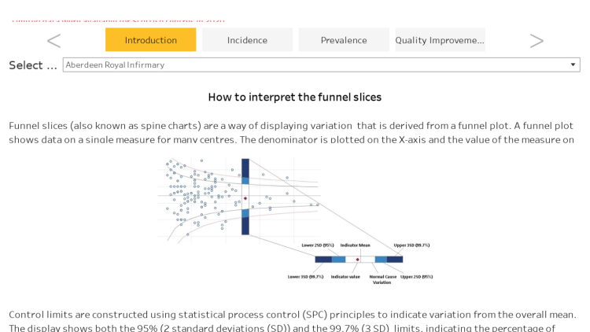590x332 pixels.
Task: Click the red indicator dot on funnel plot
Action: tap(245, 198)
